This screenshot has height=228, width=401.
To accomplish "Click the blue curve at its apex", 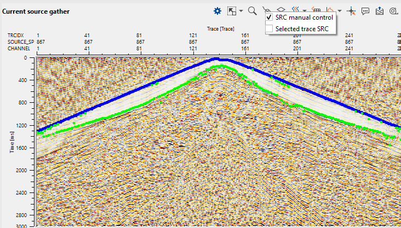I will pos(217,59).
